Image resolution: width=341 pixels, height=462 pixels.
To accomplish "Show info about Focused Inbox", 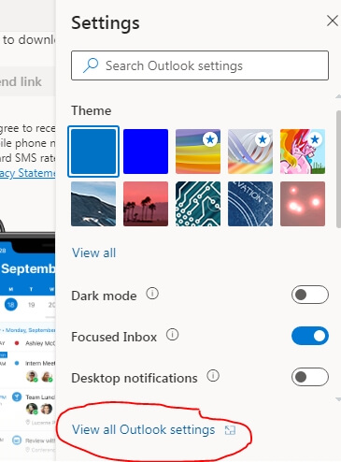I will [172, 335].
